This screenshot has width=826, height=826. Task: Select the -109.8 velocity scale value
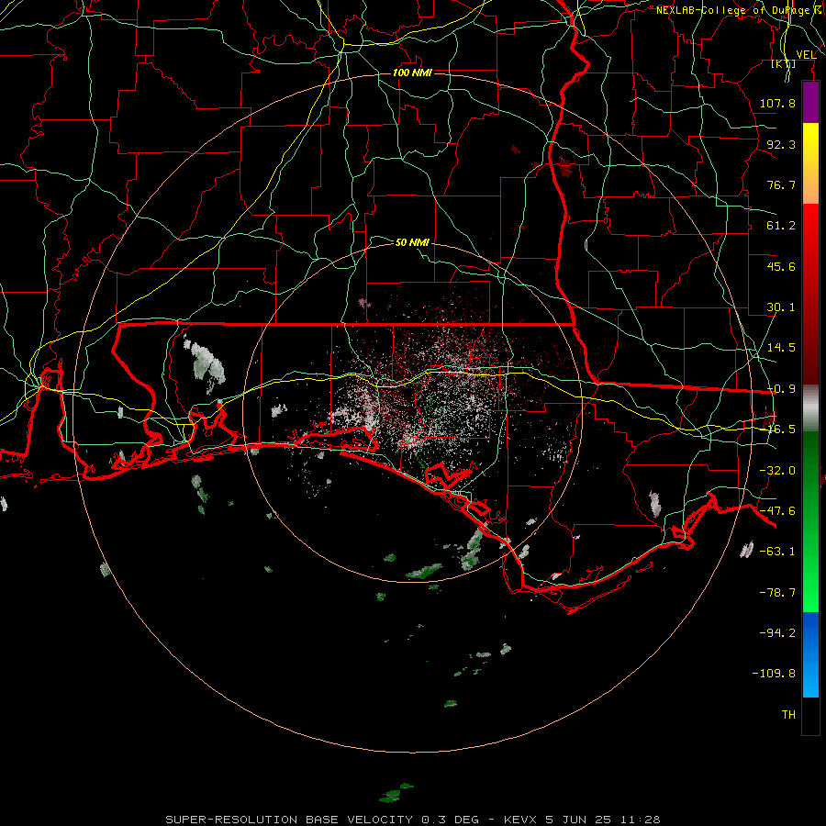[x=774, y=674]
